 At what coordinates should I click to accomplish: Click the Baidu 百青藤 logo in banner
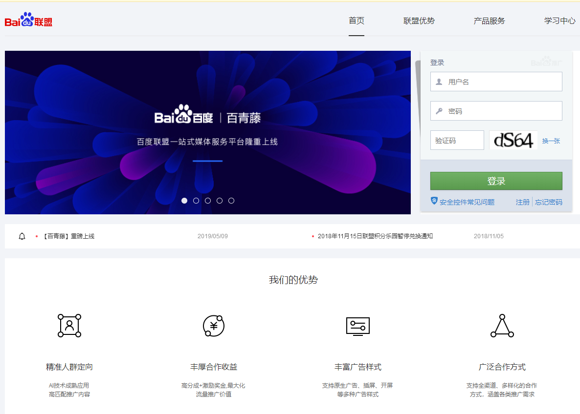coord(207,115)
